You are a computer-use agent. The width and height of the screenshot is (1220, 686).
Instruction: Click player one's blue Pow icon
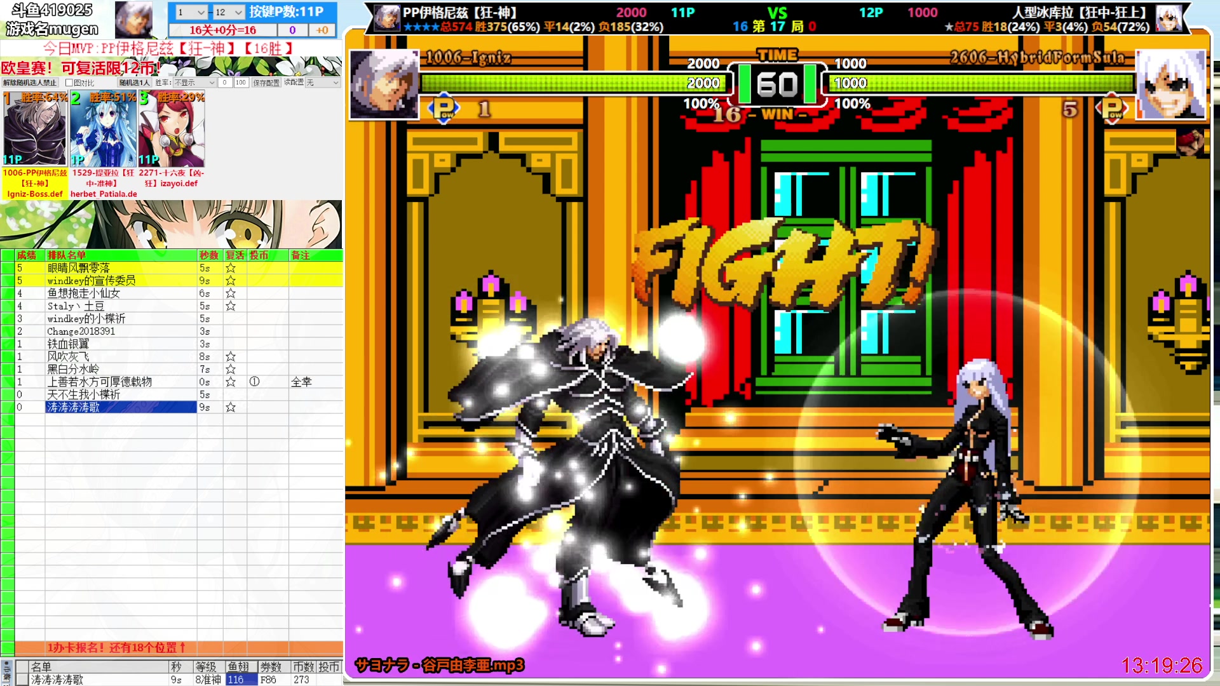444,108
